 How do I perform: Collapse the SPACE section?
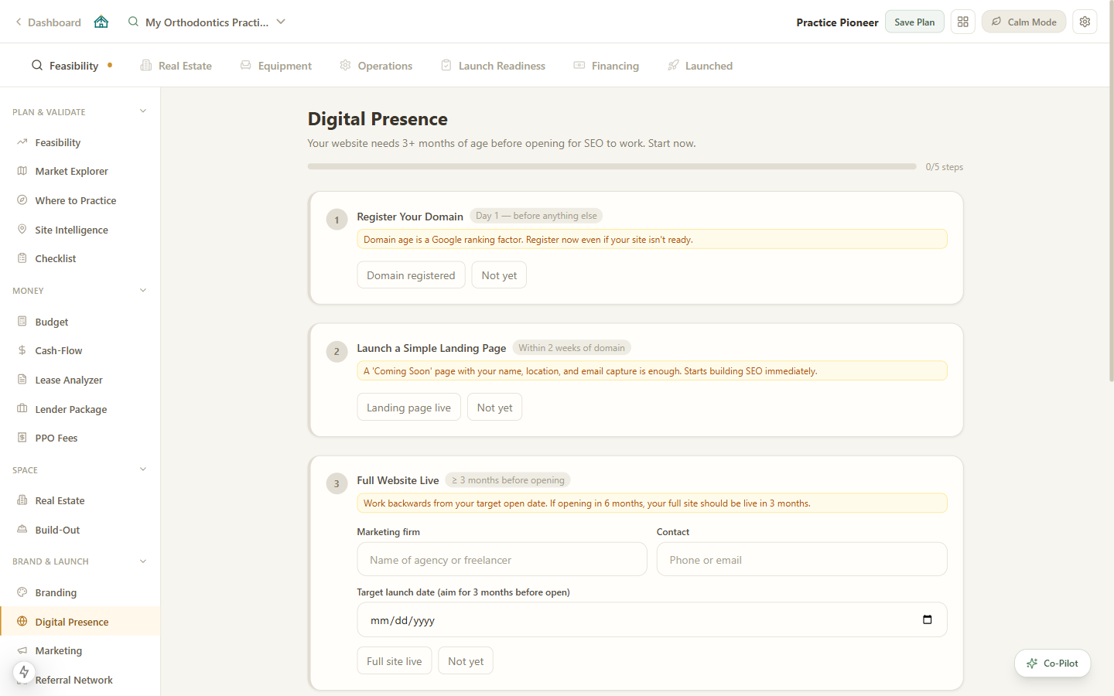[x=143, y=469]
